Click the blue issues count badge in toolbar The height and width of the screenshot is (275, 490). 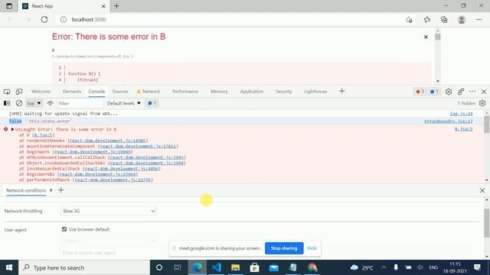(x=434, y=92)
